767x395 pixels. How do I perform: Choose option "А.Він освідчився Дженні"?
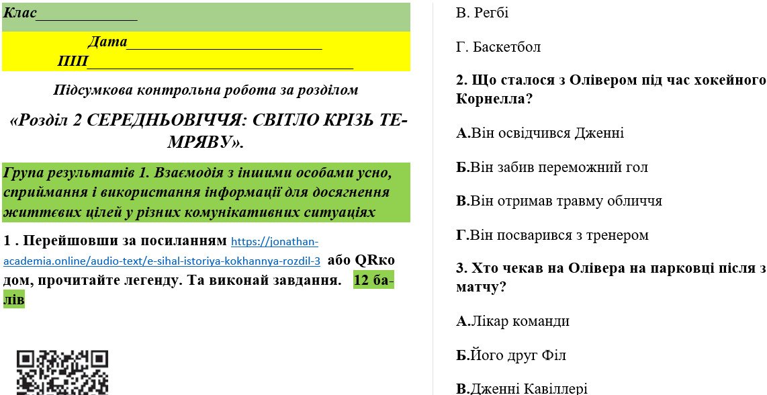point(540,133)
